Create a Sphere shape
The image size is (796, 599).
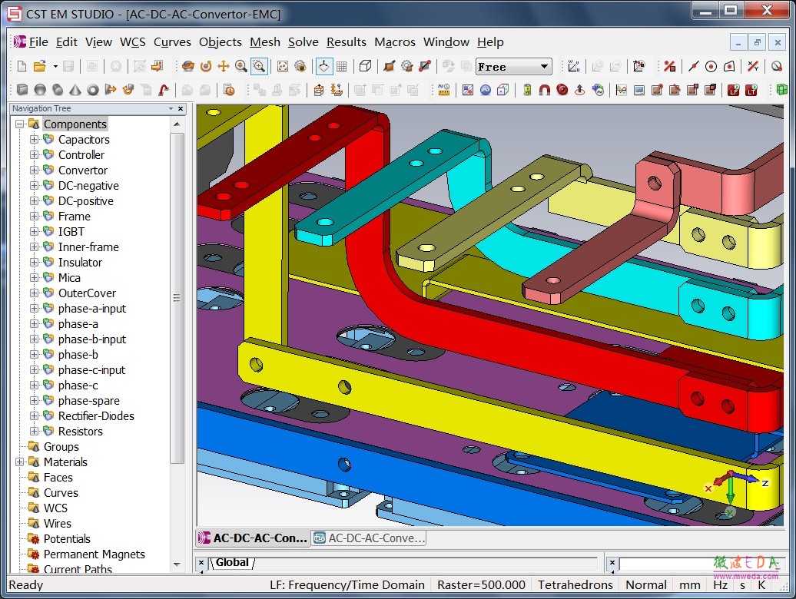coord(40,90)
